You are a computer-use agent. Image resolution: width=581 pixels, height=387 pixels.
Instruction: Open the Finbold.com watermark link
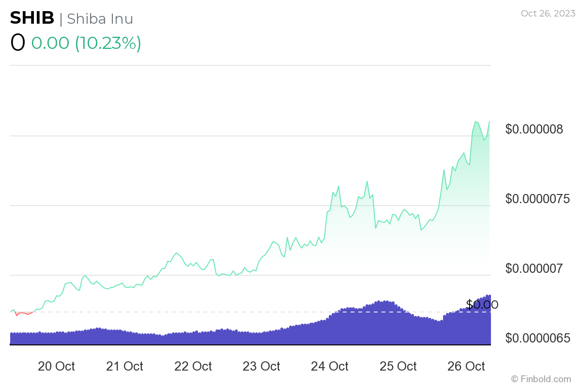(x=541, y=379)
